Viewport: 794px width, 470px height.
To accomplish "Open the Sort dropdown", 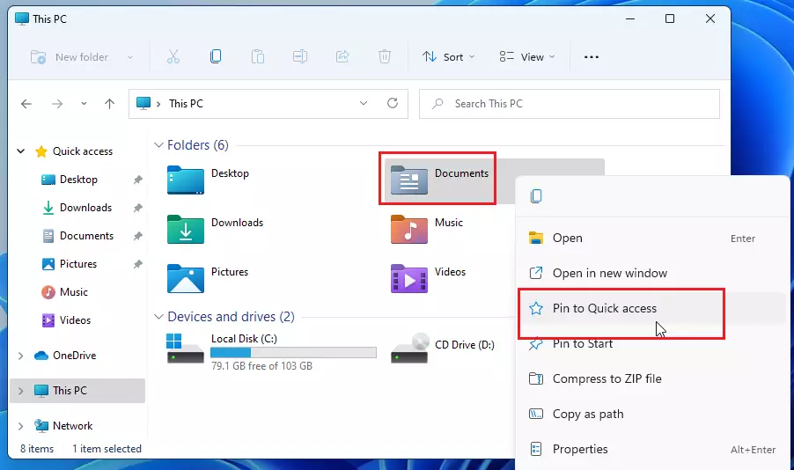I will (x=449, y=56).
